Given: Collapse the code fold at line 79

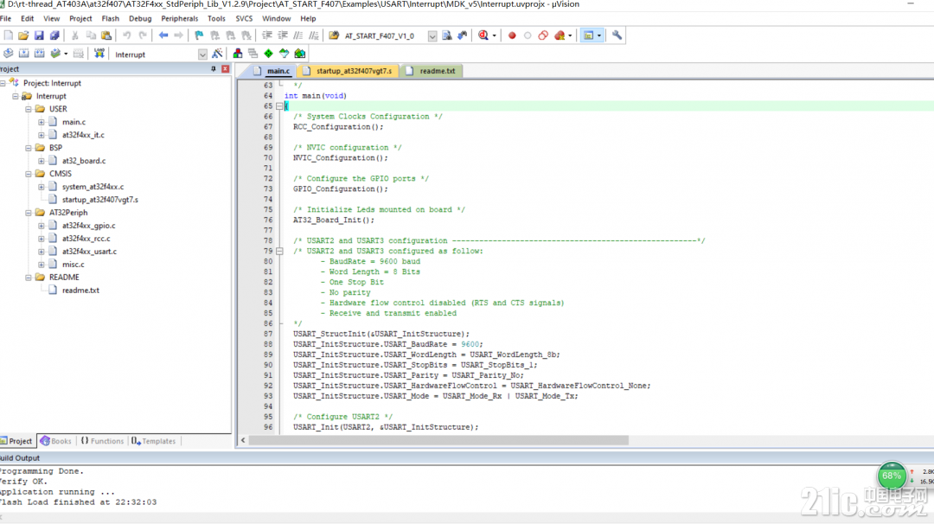Looking at the screenshot, I should tap(279, 252).
